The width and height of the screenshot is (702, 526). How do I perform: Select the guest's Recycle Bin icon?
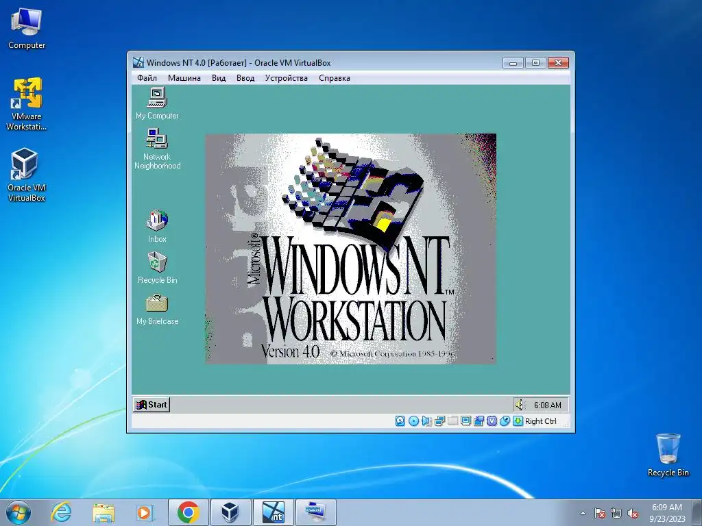point(157,268)
